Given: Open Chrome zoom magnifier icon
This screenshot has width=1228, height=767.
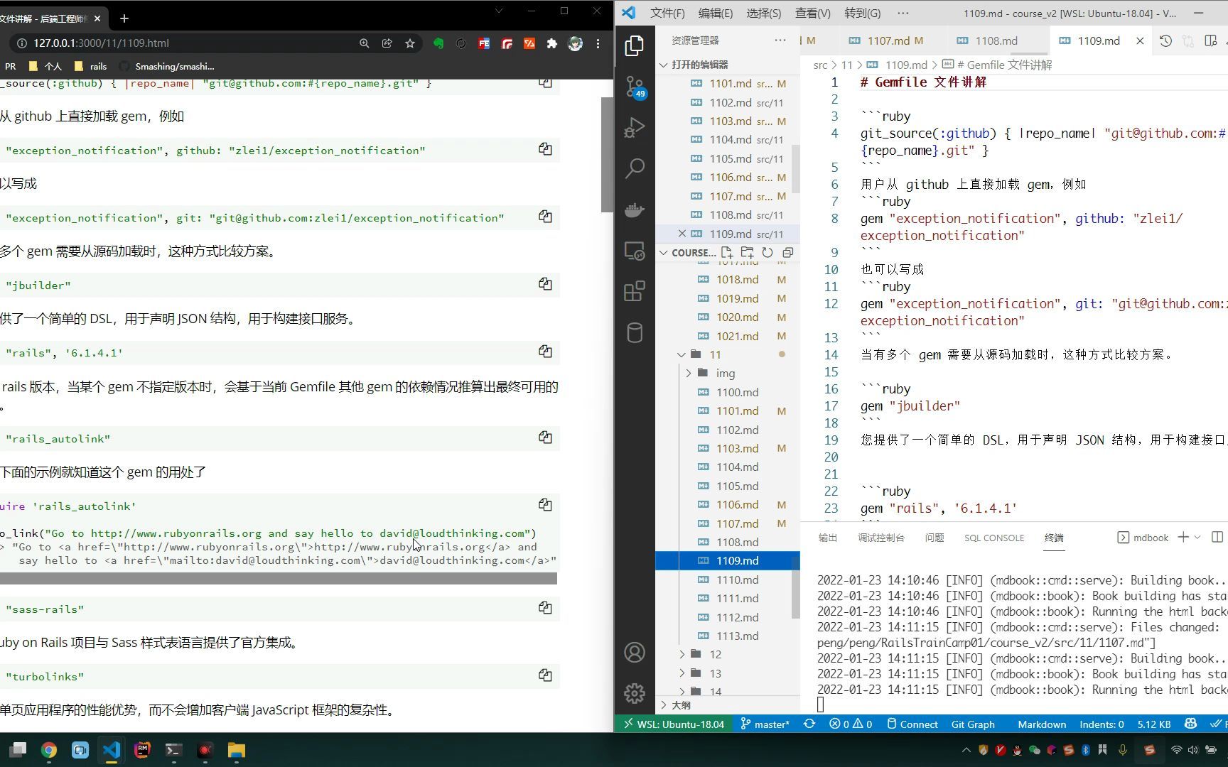Looking at the screenshot, I should pos(364,43).
